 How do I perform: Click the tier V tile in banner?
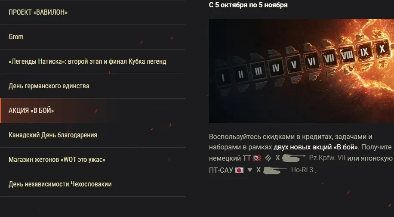coord(293,65)
